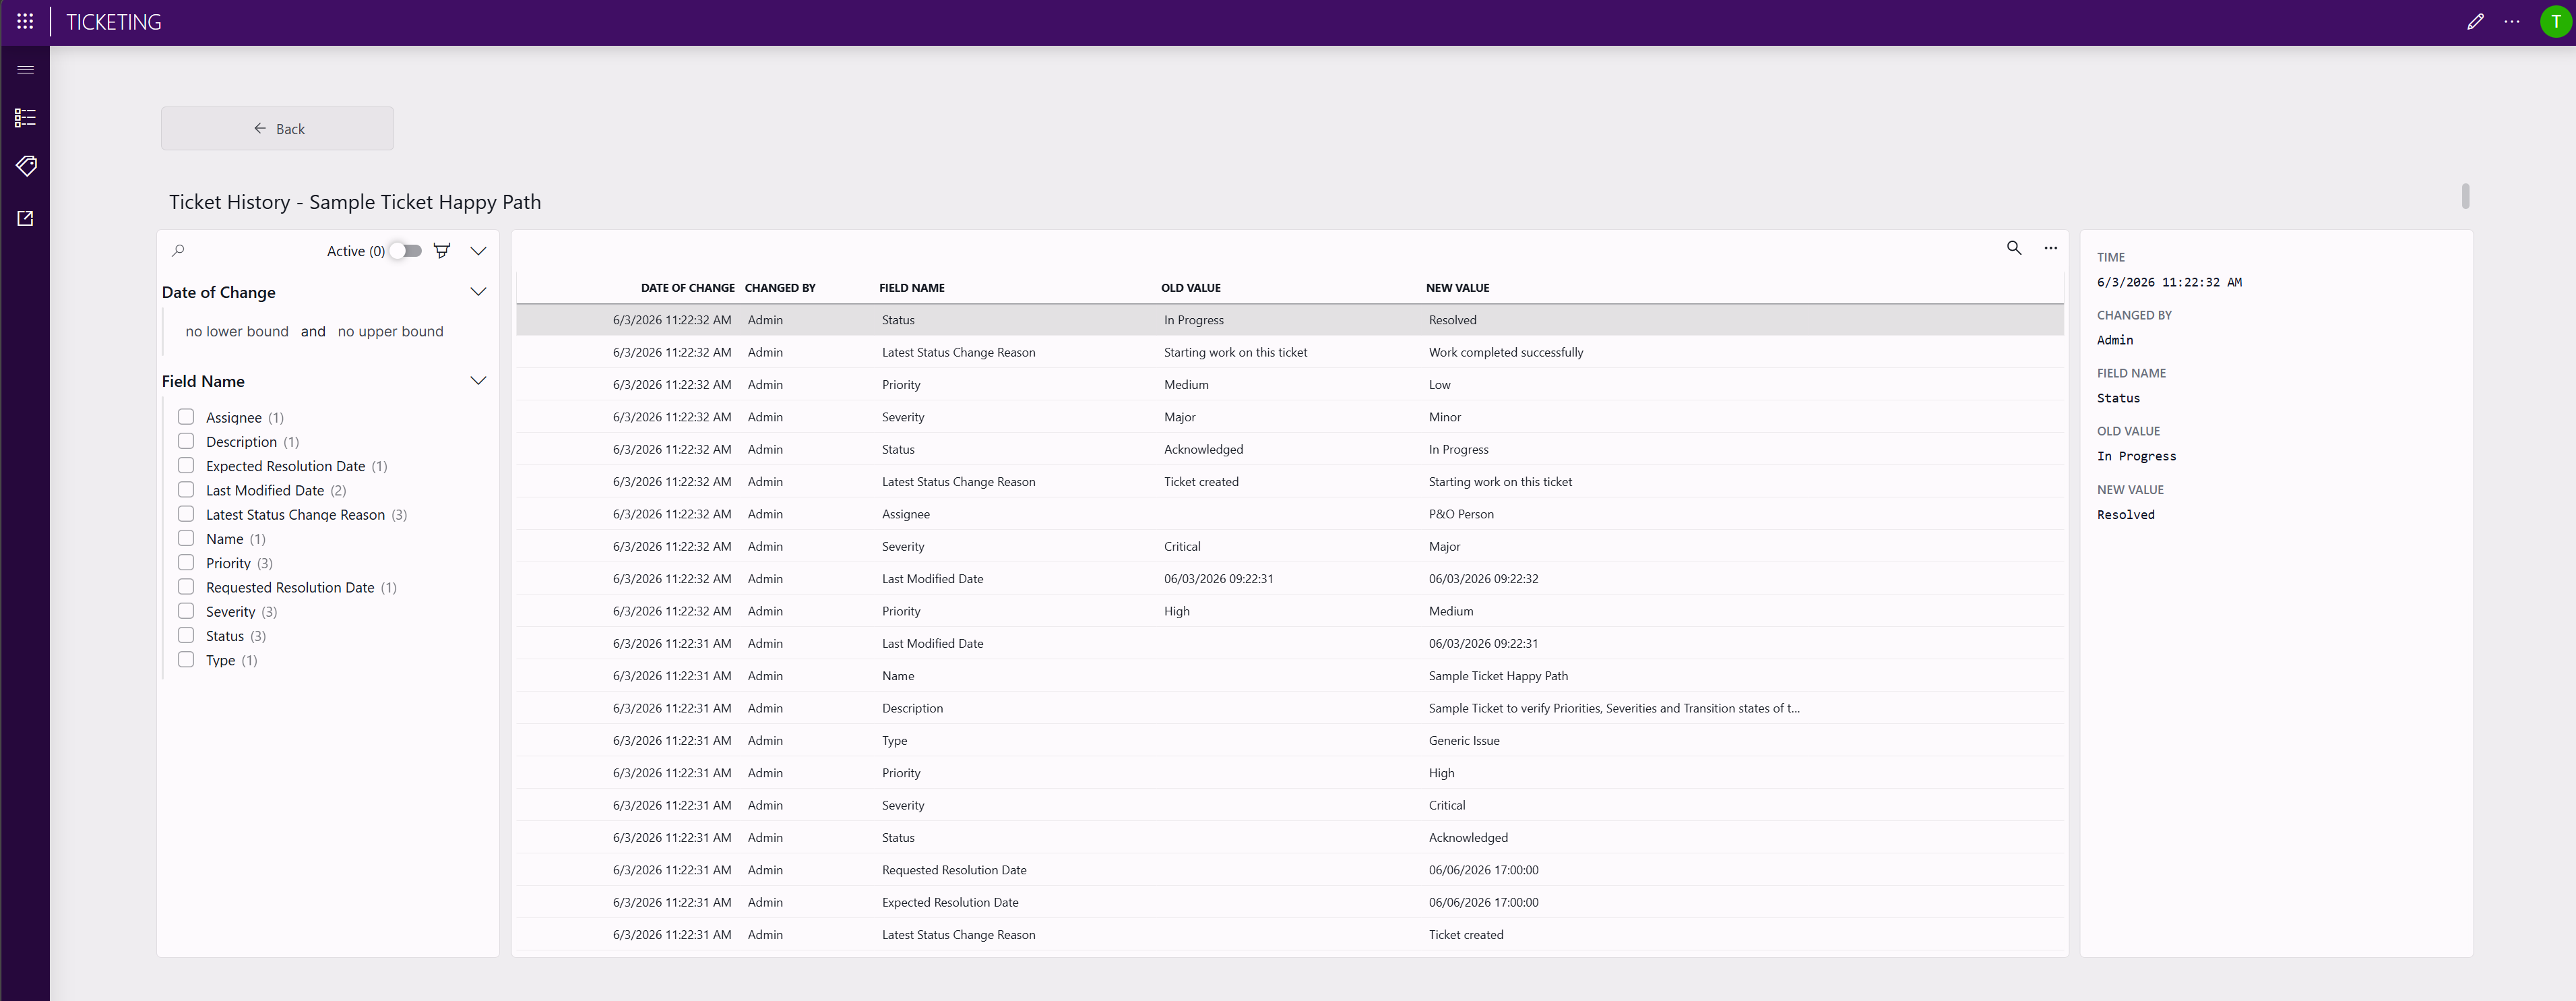This screenshot has width=2576, height=1001.
Task: Select Name row Sample Ticket Happy Path
Action: [x=1290, y=676]
